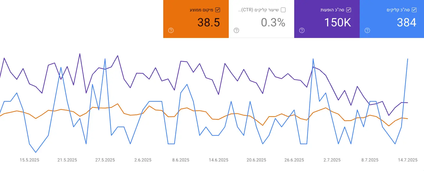Click the 14.7.2025 date axis label
The height and width of the screenshot is (171, 424).
point(408,160)
